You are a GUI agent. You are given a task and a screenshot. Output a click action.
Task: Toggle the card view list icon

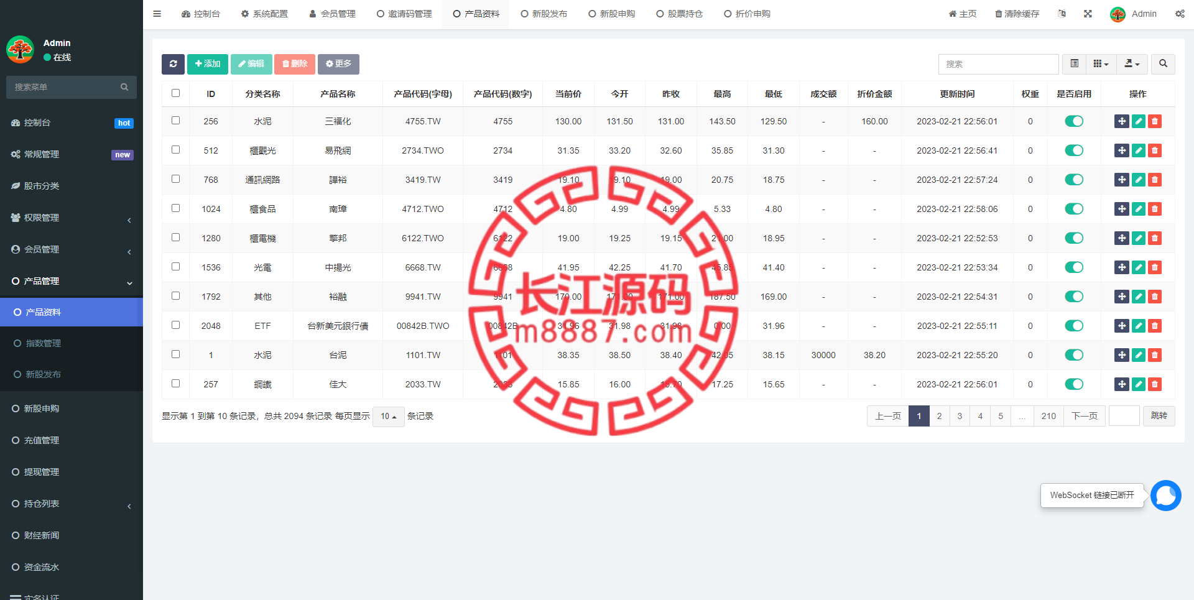(1074, 64)
